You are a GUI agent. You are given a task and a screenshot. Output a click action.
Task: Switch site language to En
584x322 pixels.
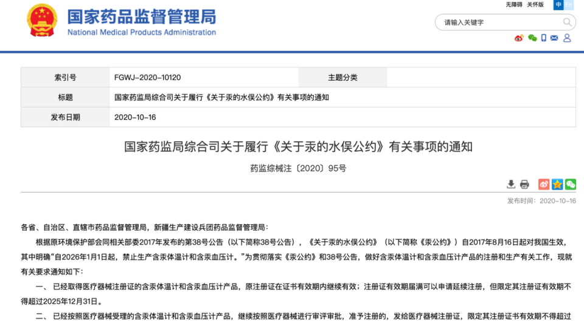tap(569, 5)
